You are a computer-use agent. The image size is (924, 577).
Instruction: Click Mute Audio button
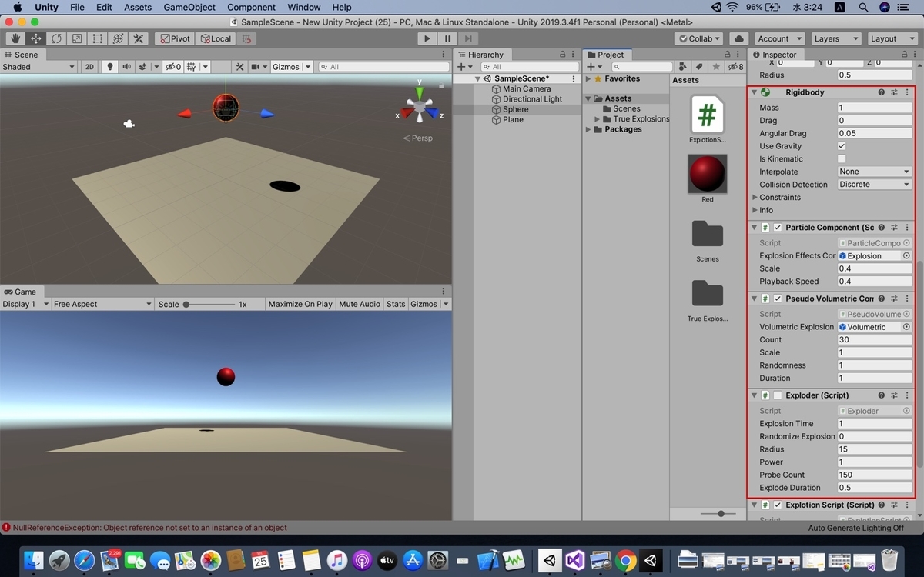360,304
